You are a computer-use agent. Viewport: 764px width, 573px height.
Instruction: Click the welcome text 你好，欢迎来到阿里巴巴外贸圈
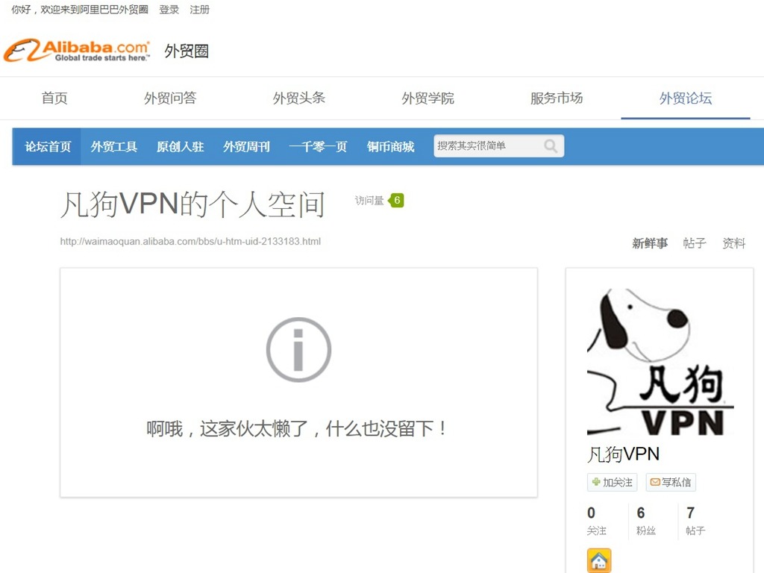80,10
